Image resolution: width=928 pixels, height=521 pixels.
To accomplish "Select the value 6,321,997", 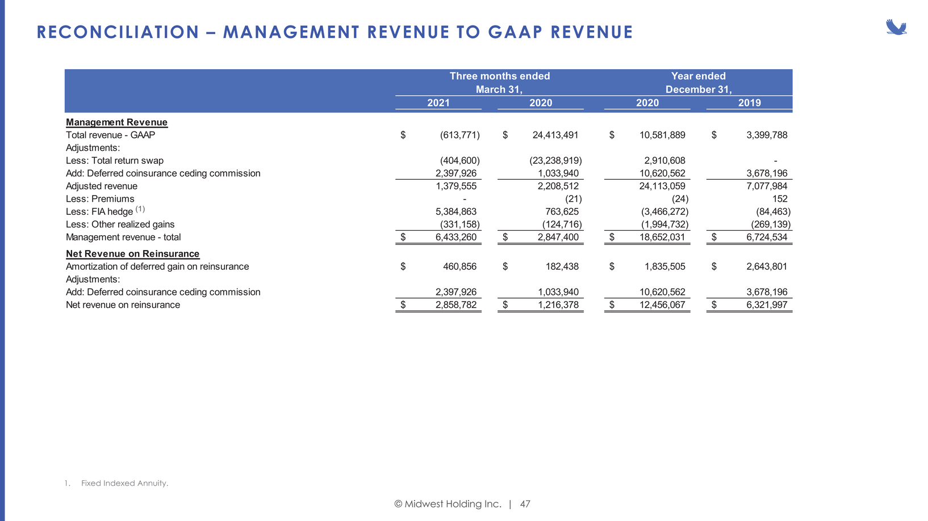I will click(x=767, y=305).
